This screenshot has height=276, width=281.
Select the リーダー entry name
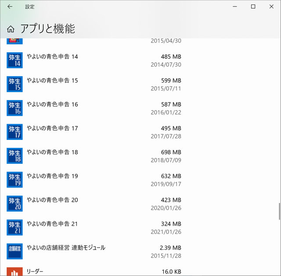tap(35, 272)
